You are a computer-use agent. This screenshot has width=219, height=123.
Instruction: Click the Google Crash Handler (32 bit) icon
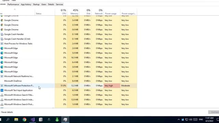2,39
